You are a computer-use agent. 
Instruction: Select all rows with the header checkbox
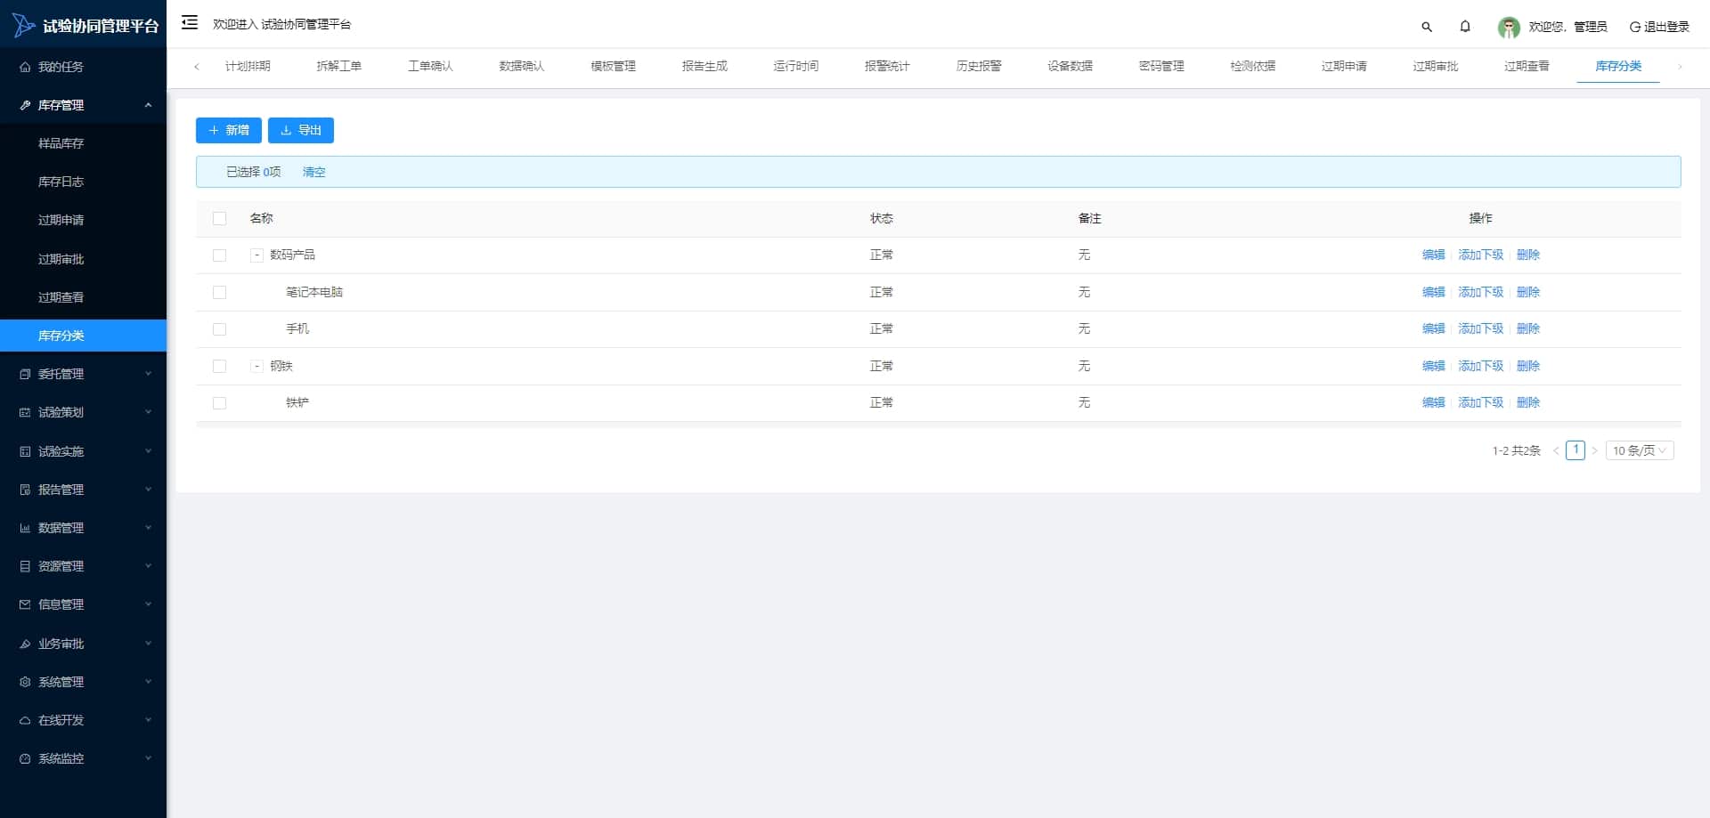click(219, 218)
